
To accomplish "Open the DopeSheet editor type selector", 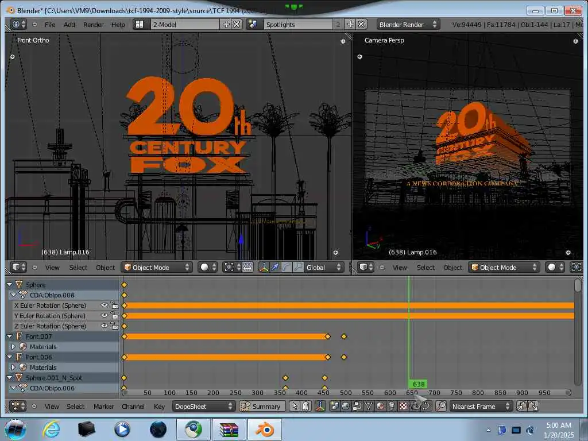I will (18, 406).
